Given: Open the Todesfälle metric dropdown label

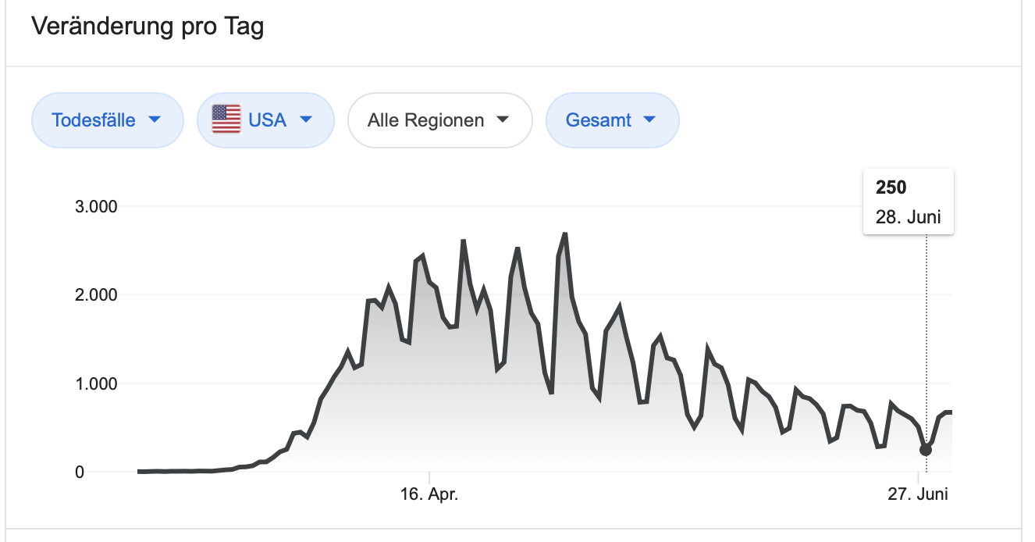Looking at the screenshot, I should tap(93, 120).
